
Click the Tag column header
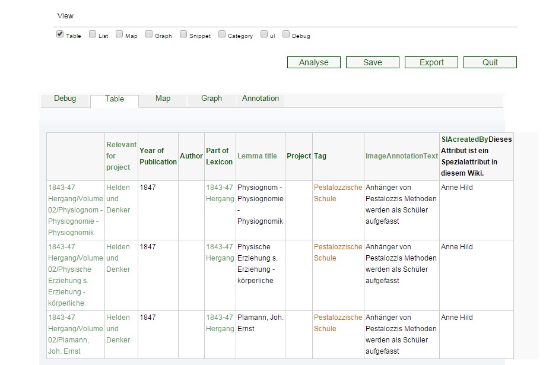pyautogui.click(x=320, y=156)
